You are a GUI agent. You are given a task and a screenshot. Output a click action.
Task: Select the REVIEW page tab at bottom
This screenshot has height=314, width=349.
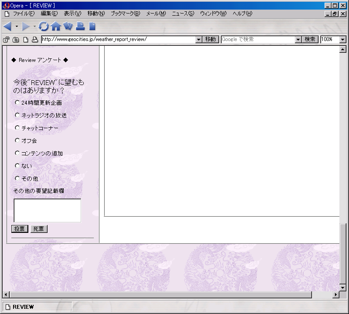click(38, 307)
